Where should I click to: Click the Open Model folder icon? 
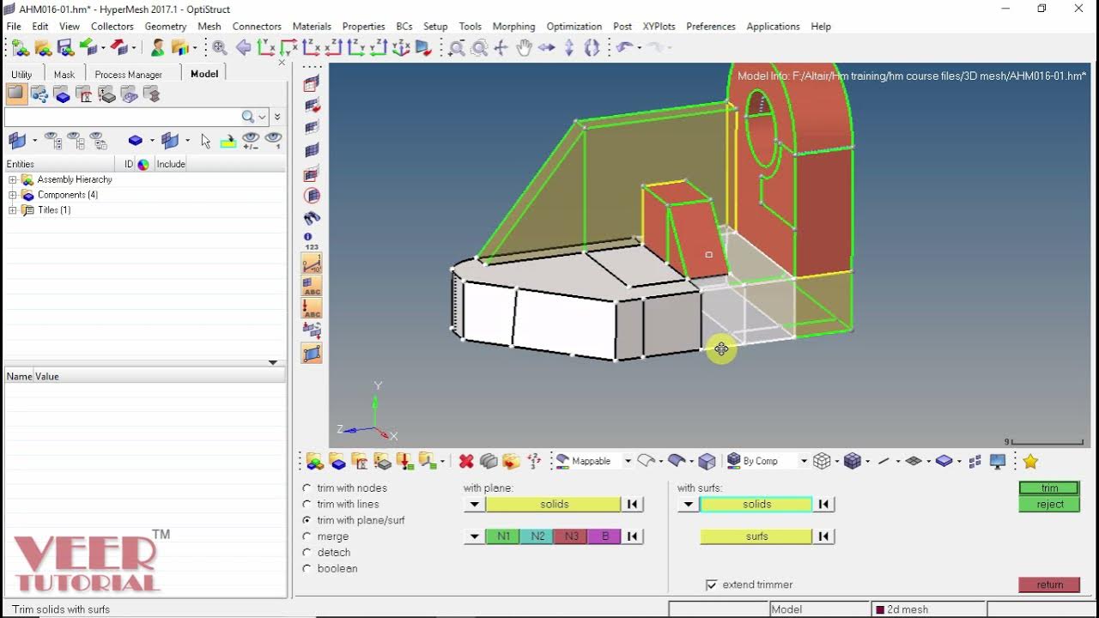click(42, 48)
